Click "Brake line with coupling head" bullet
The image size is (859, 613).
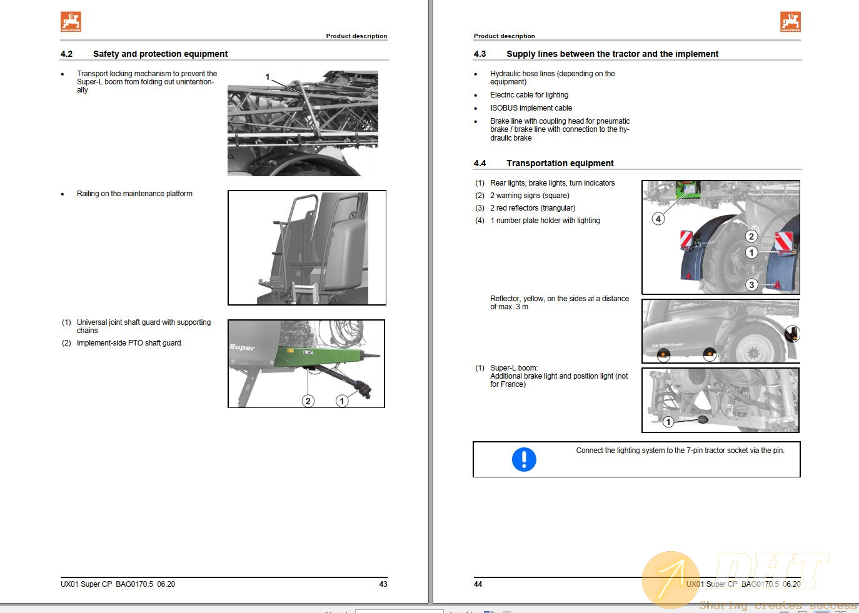560,129
